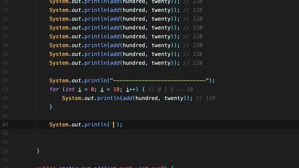
Task: Click 'println' on line 42
Action: pyautogui.click(x=95, y=81)
